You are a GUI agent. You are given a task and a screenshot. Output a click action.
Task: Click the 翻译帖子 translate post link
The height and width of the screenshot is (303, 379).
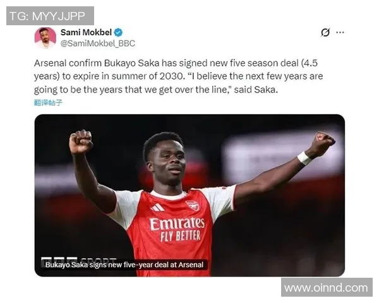tap(48, 103)
